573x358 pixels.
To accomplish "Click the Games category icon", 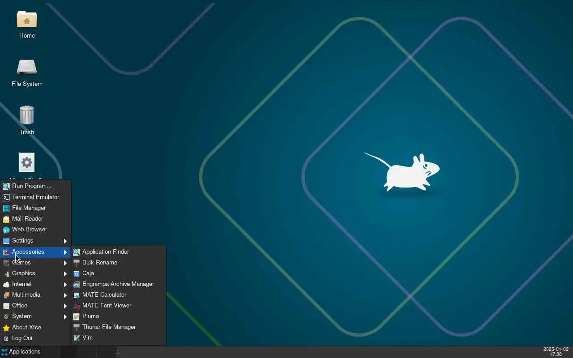I will tap(6, 263).
